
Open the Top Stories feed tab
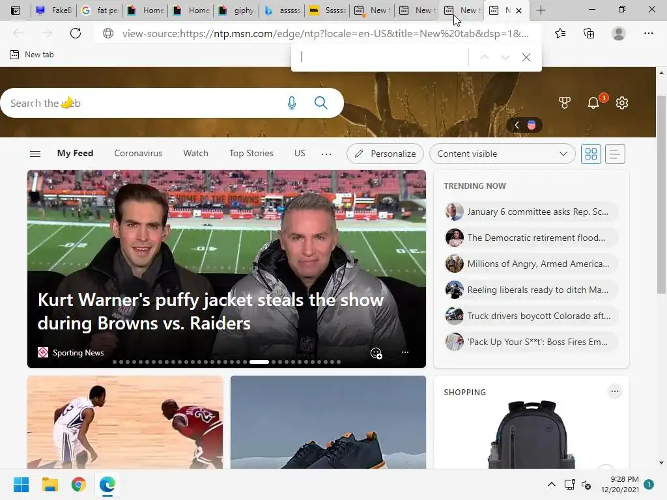tap(251, 154)
